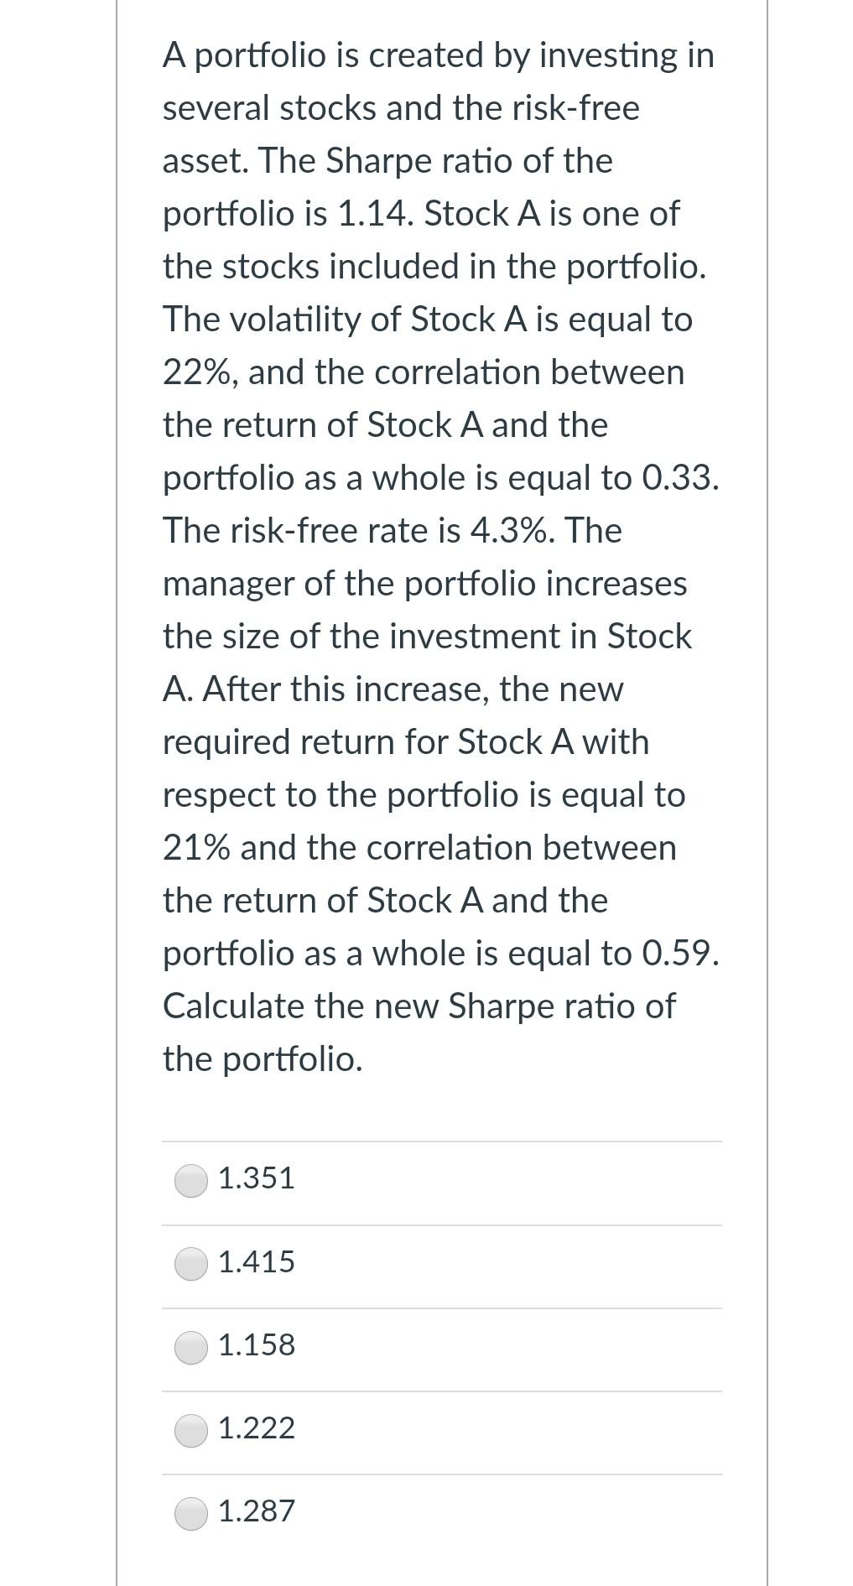The width and height of the screenshot is (853, 1586).
Task: Click the "1.287" answer label text
Action: (x=257, y=1511)
